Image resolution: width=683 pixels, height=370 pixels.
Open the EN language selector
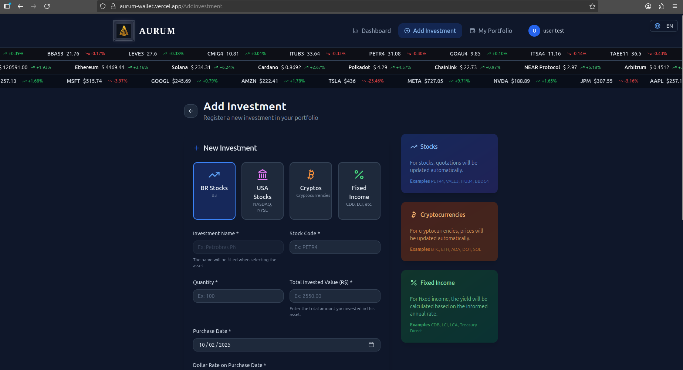pyautogui.click(x=664, y=26)
